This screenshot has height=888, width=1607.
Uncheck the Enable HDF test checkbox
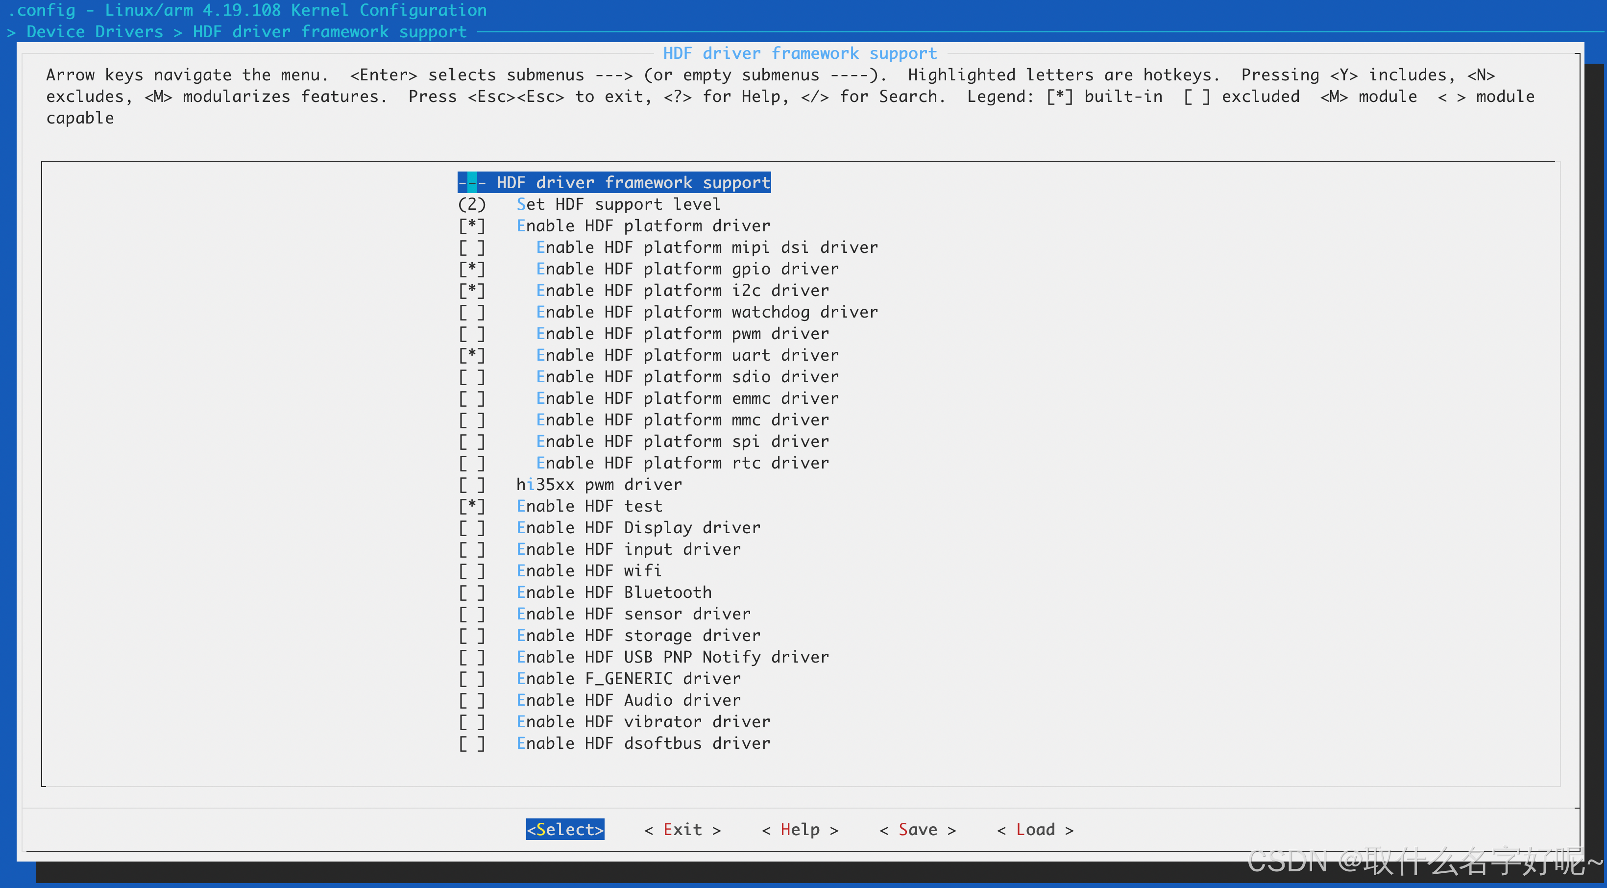tap(472, 506)
